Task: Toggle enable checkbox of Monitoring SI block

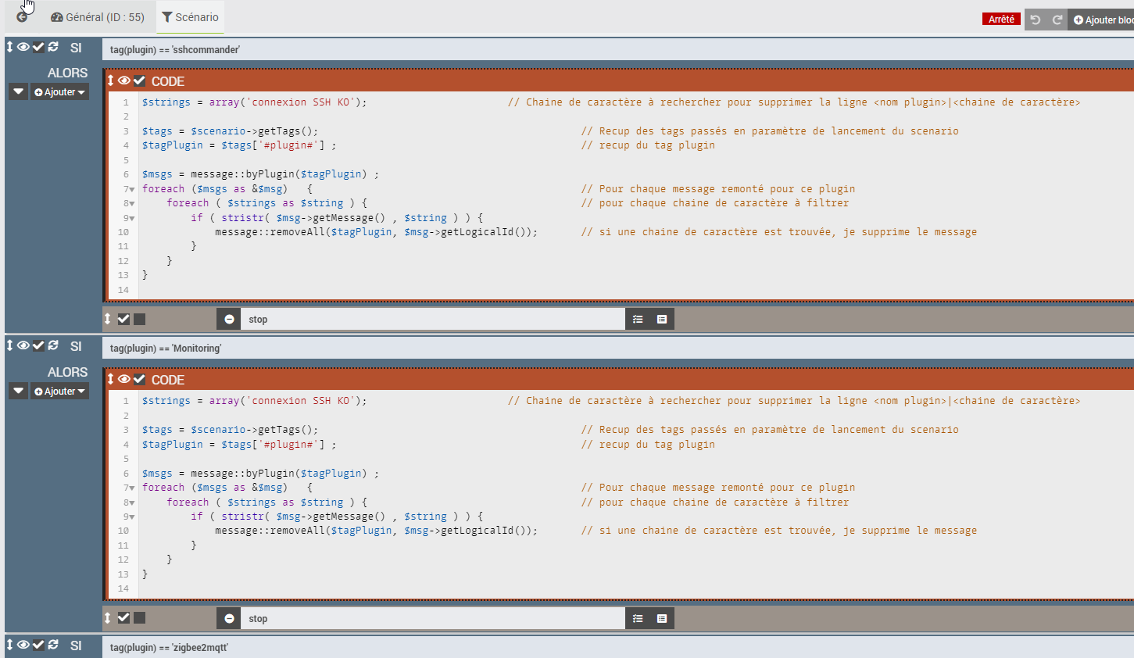Action: 38,345
